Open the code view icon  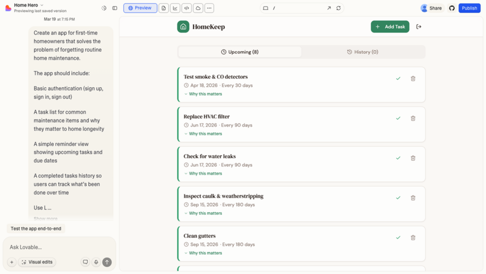[x=187, y=8]
